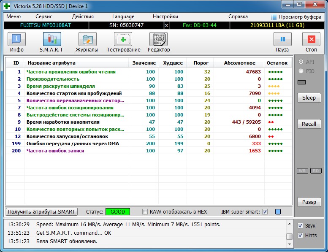Select row Частота ошибок позиционирования
This screenshot has height=252, width=328.
[149, 108]
